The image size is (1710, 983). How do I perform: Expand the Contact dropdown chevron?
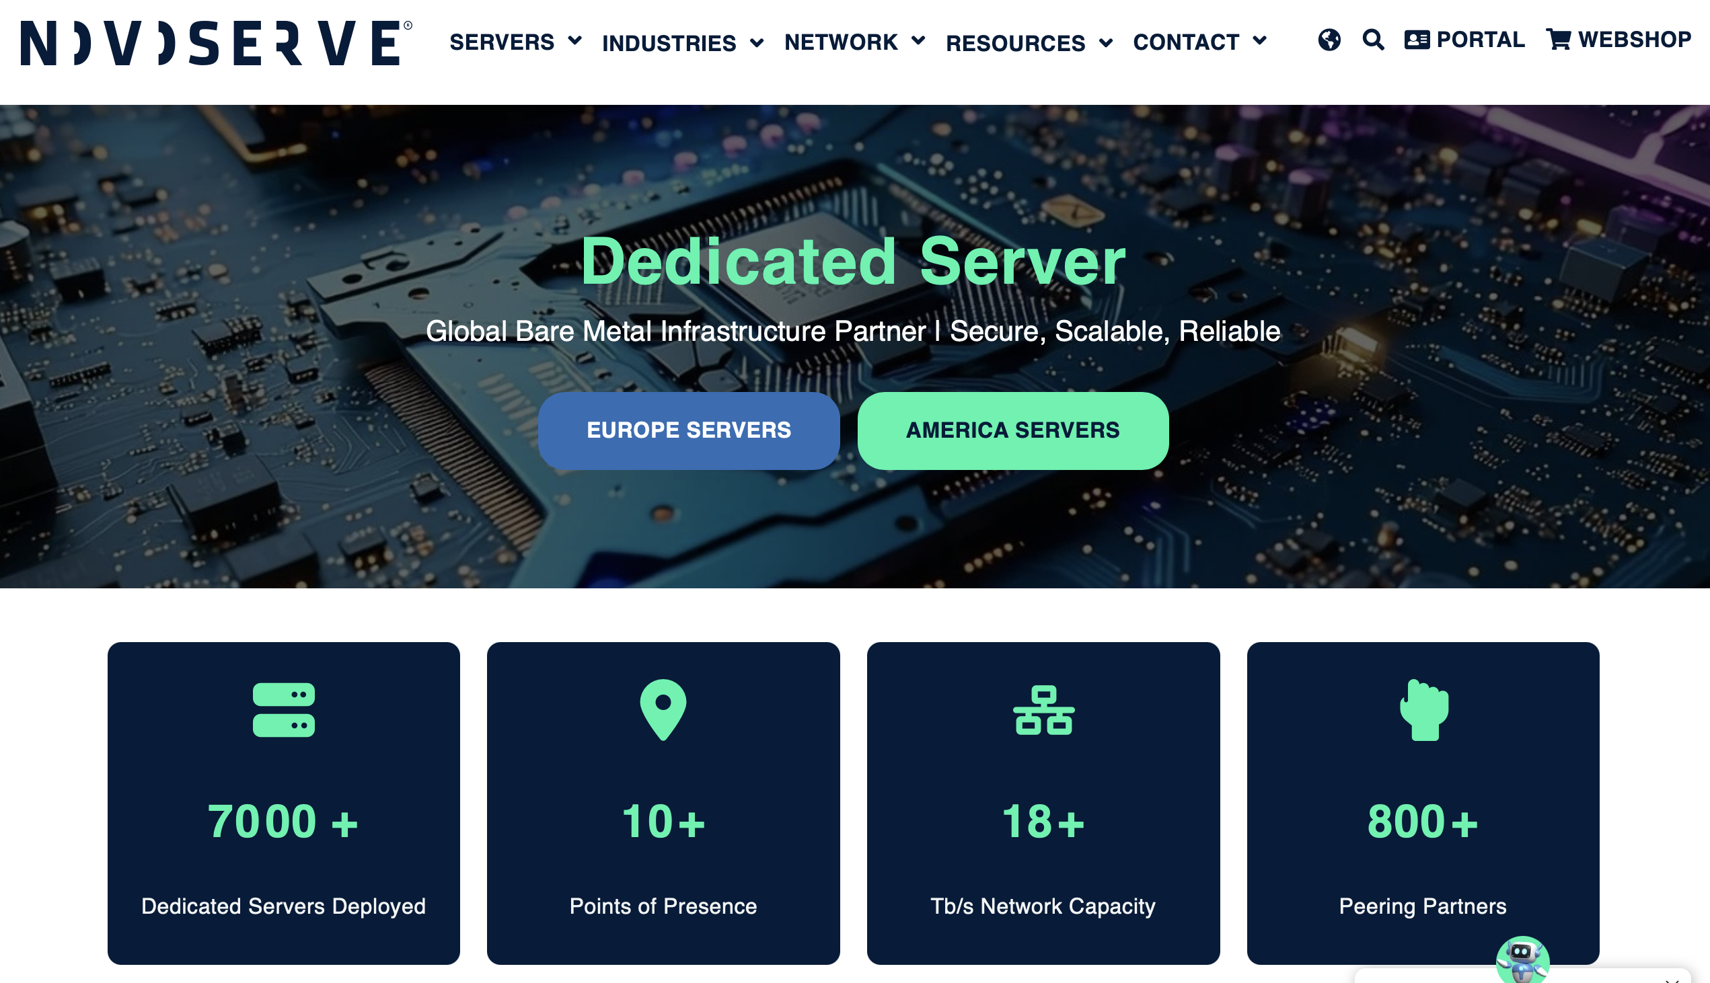click(x=1259, y=40)
